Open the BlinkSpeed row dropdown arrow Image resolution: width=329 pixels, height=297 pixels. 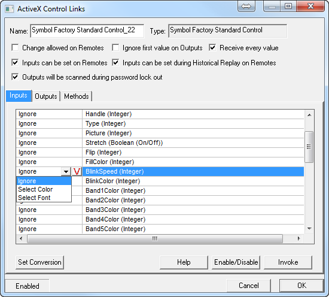[66, 172]
